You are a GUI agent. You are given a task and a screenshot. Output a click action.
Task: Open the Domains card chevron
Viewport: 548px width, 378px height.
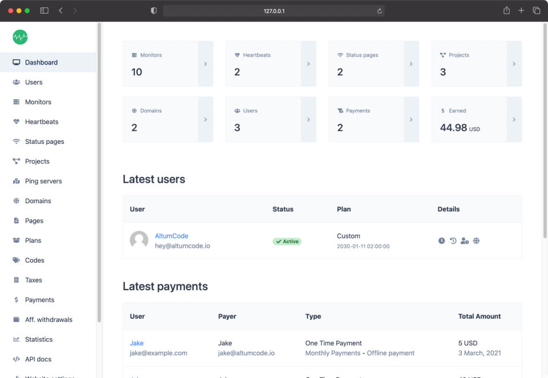pos(205,119)
